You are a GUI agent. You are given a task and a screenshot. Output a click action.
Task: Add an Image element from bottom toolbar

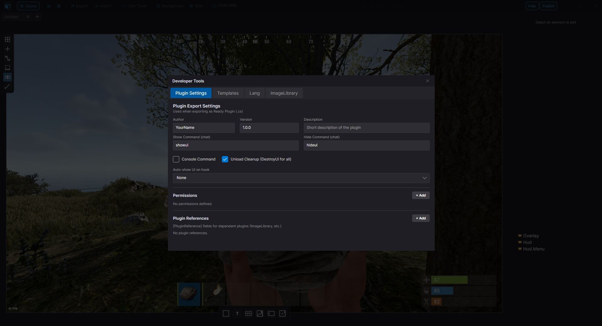(260, 313)
